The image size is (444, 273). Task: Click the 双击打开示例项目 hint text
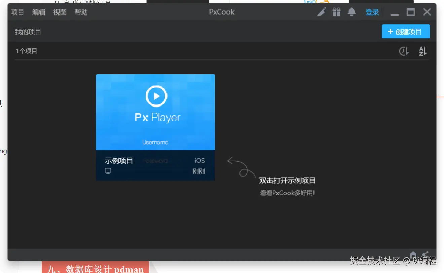[287, 181]
